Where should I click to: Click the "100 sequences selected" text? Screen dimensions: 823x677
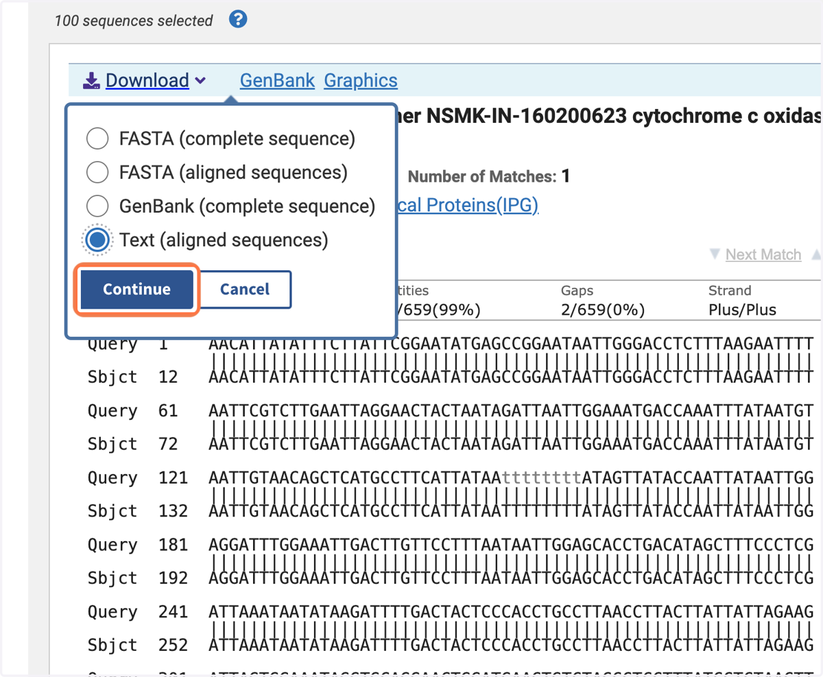point(134,21)
